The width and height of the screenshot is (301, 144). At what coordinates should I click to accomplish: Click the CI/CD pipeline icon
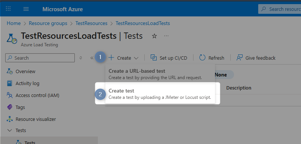click(x=154, y=57)
